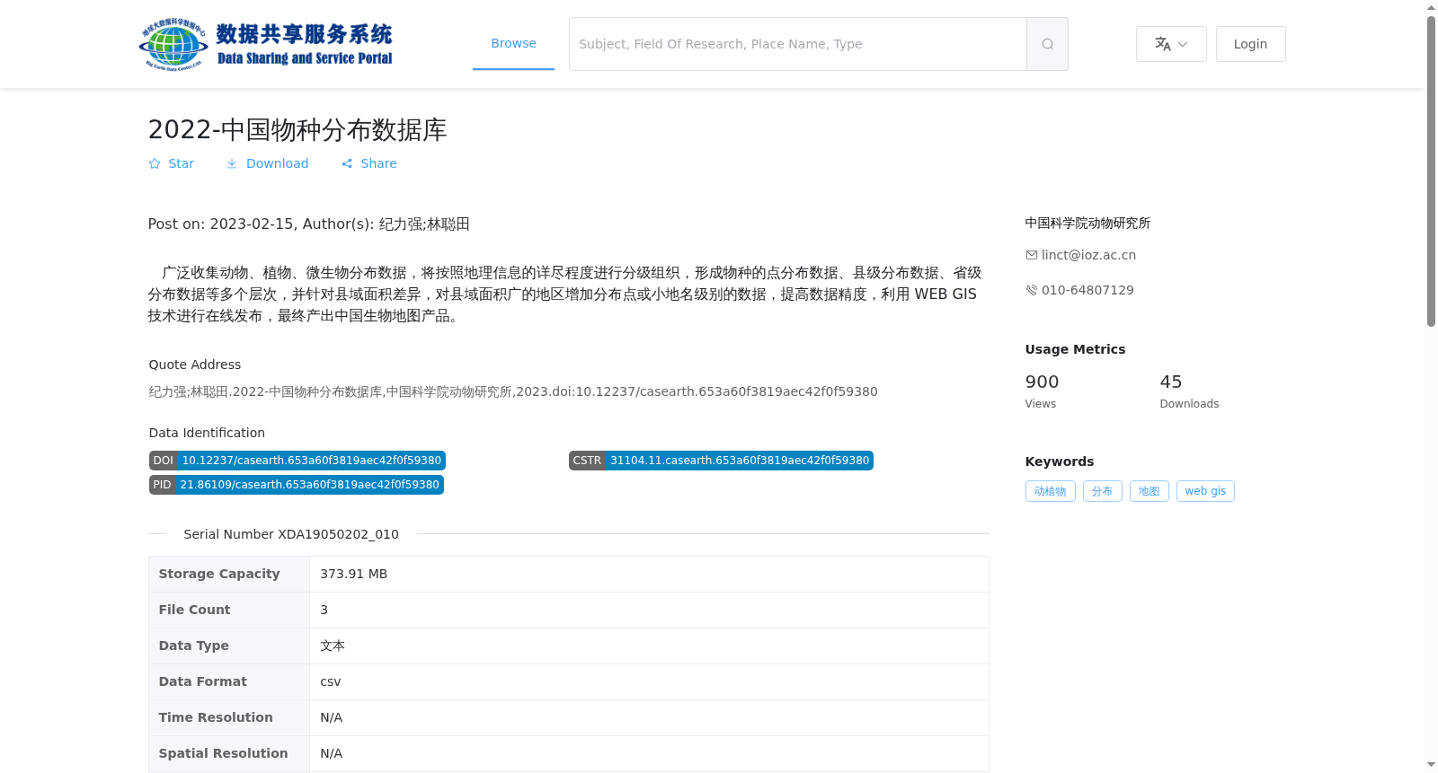Click the dataset title 2022-中国物种分布数据库

[297, 129]
